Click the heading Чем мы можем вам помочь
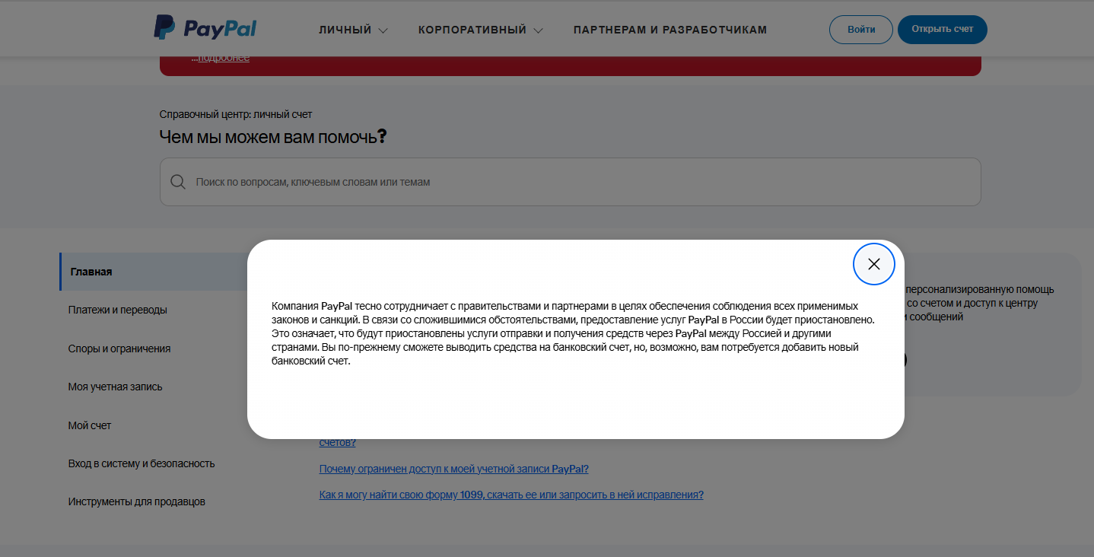This screenshot has height=557, width=1094. (x=273, y=137)
